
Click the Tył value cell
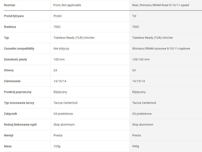(x=134, y=16)
